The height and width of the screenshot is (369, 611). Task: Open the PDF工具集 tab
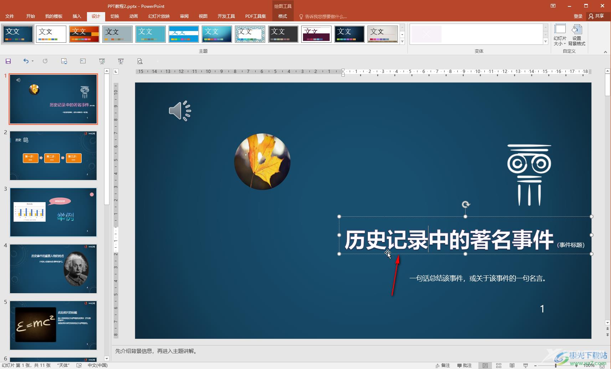pos(256,16)
